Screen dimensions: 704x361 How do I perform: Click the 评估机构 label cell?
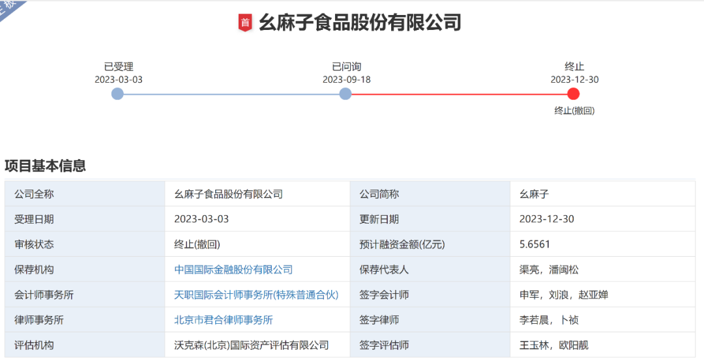pyautogui.click(x=85, y=345)
